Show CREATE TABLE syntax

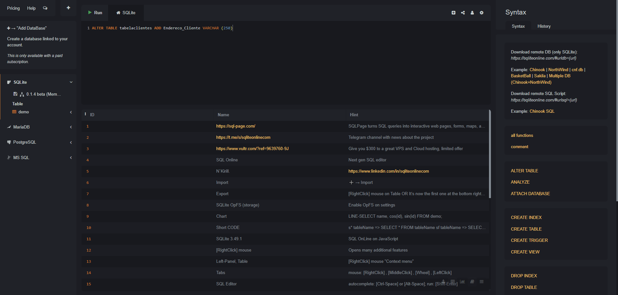[x=526, y=229]
